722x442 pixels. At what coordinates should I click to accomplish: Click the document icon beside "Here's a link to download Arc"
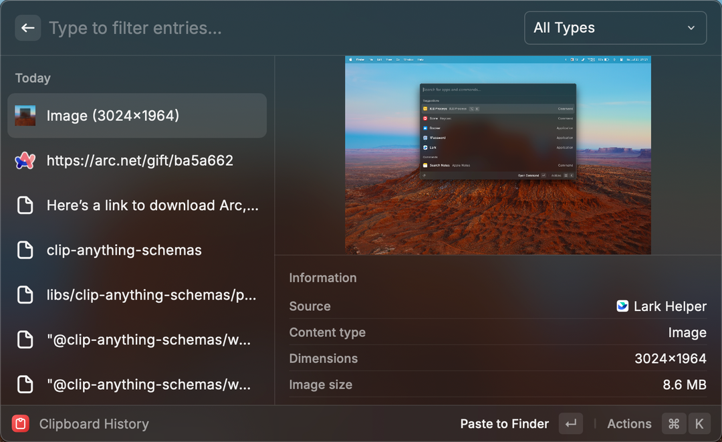point(25,205)
